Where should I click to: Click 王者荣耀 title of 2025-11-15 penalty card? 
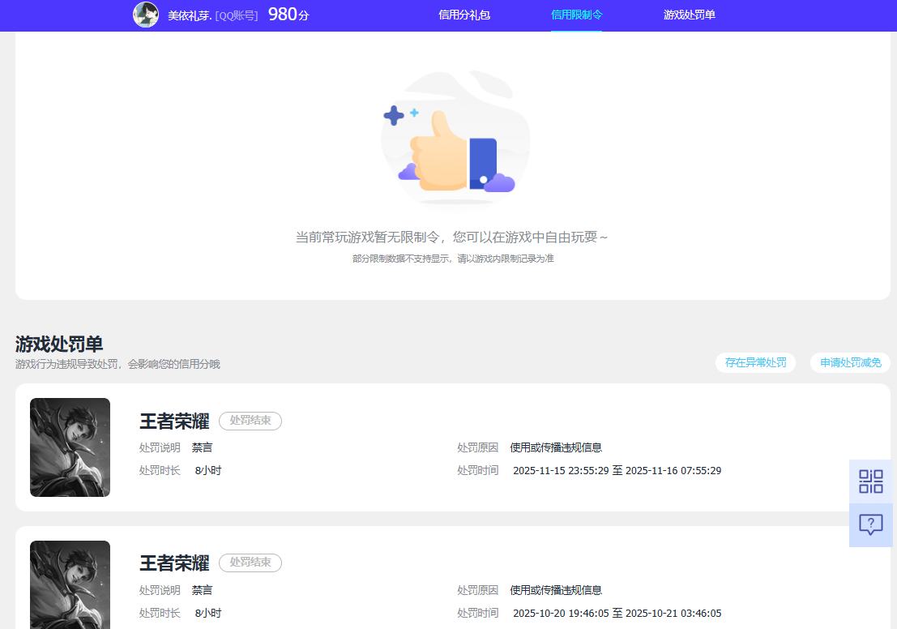point(174,421)
